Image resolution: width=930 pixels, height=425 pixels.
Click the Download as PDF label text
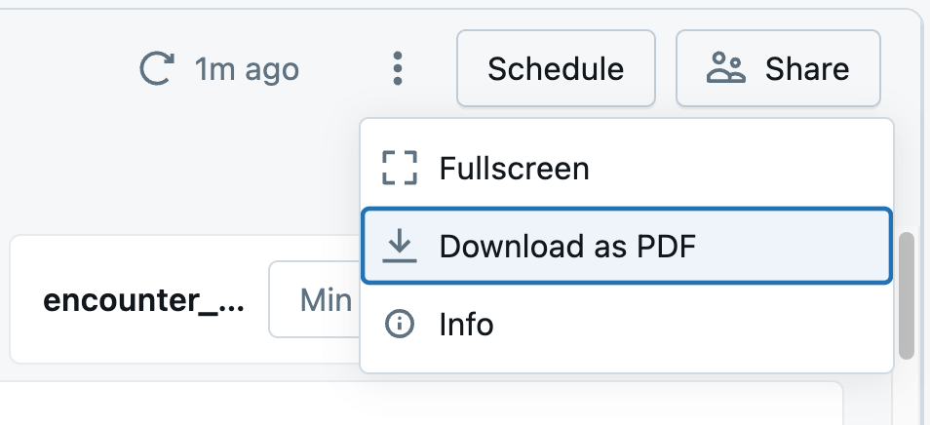point(567,247)
